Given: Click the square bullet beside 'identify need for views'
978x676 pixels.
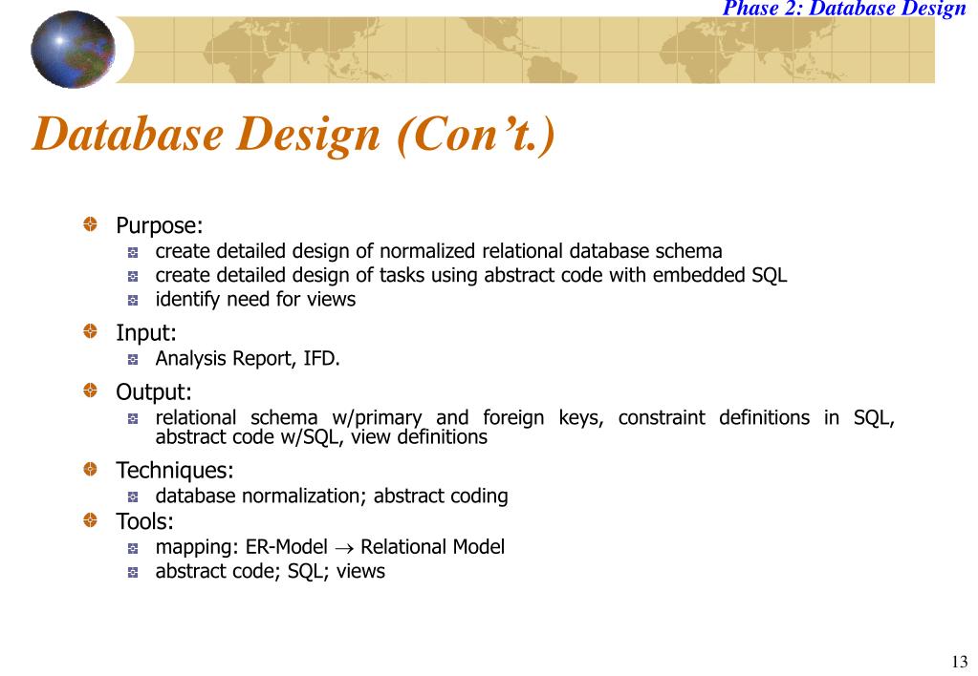Looking at the screenshot, I should point(133,301).
